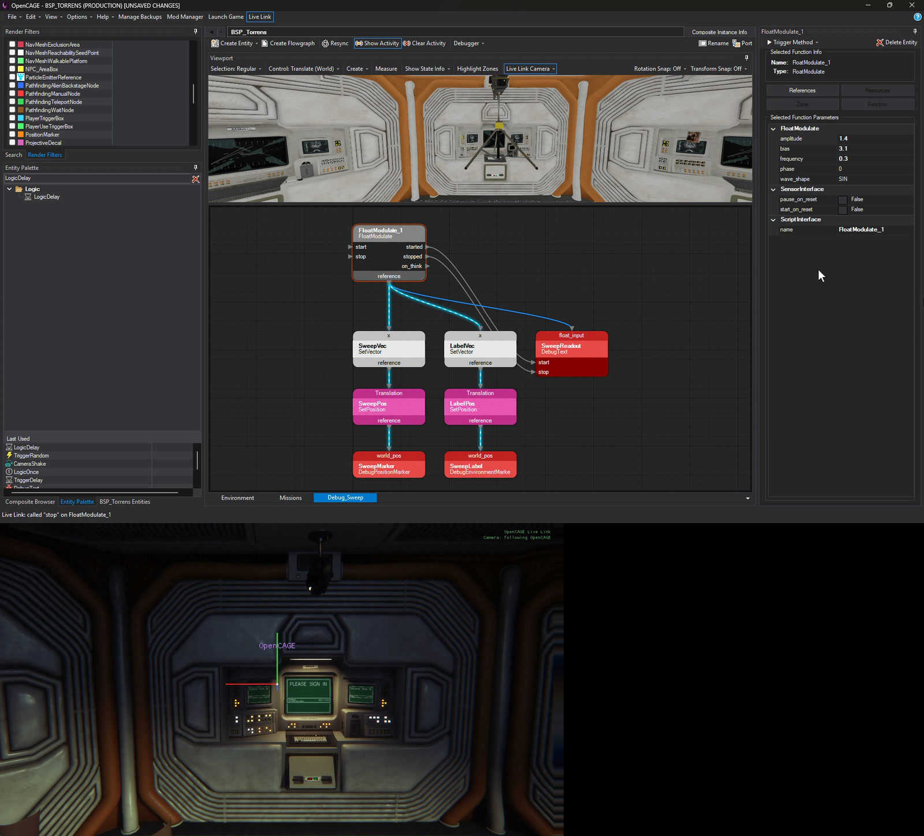This screenshot has width=924, height=836.
Task: Click the Create Flowgraph icon
Action: [264, 43]
